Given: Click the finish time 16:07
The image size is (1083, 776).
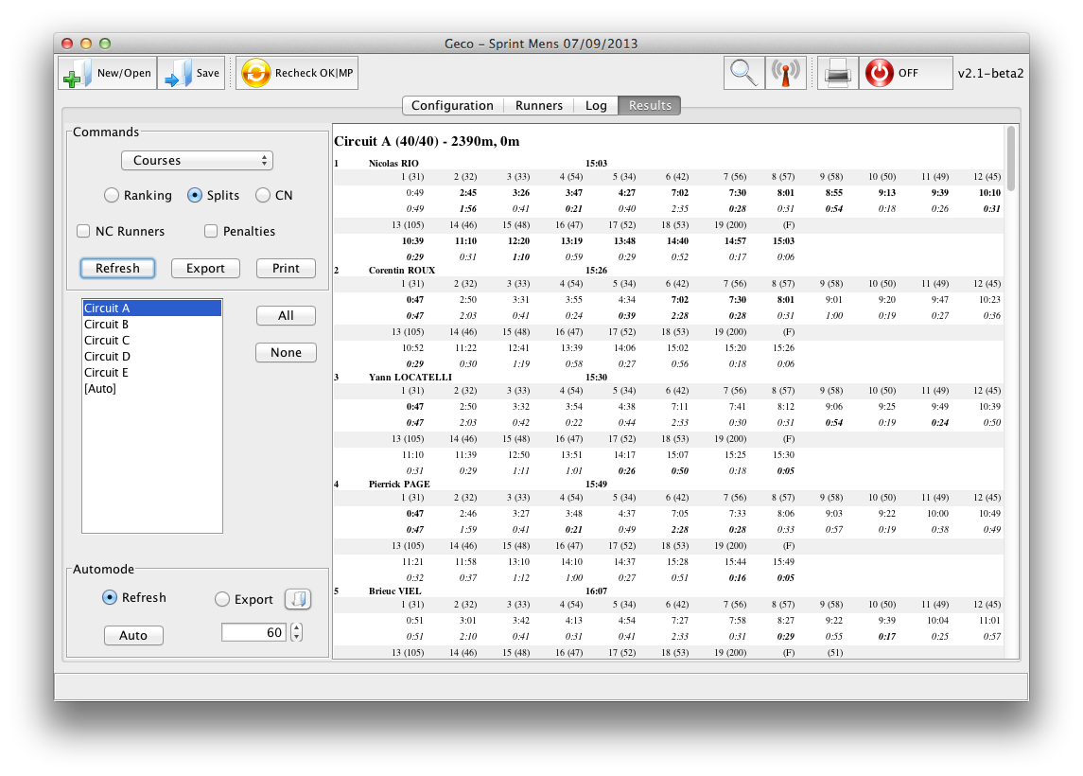Looking at the screenshot, I should point(597,591).
